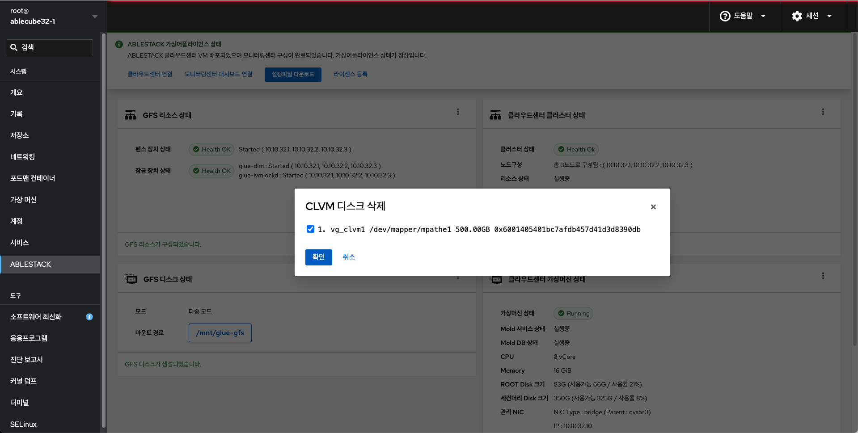Open kebab menu of 클라우드센터 가상머신 상태 card
Screen dimensions: 858x433
pyautogui.click(x=823, y=276)
